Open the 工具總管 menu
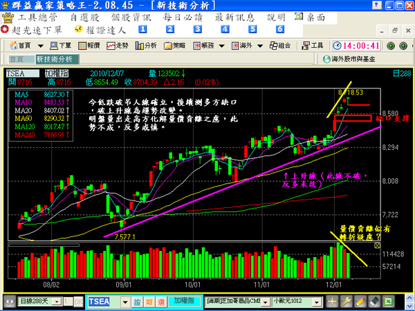 [x=37, y=18]
